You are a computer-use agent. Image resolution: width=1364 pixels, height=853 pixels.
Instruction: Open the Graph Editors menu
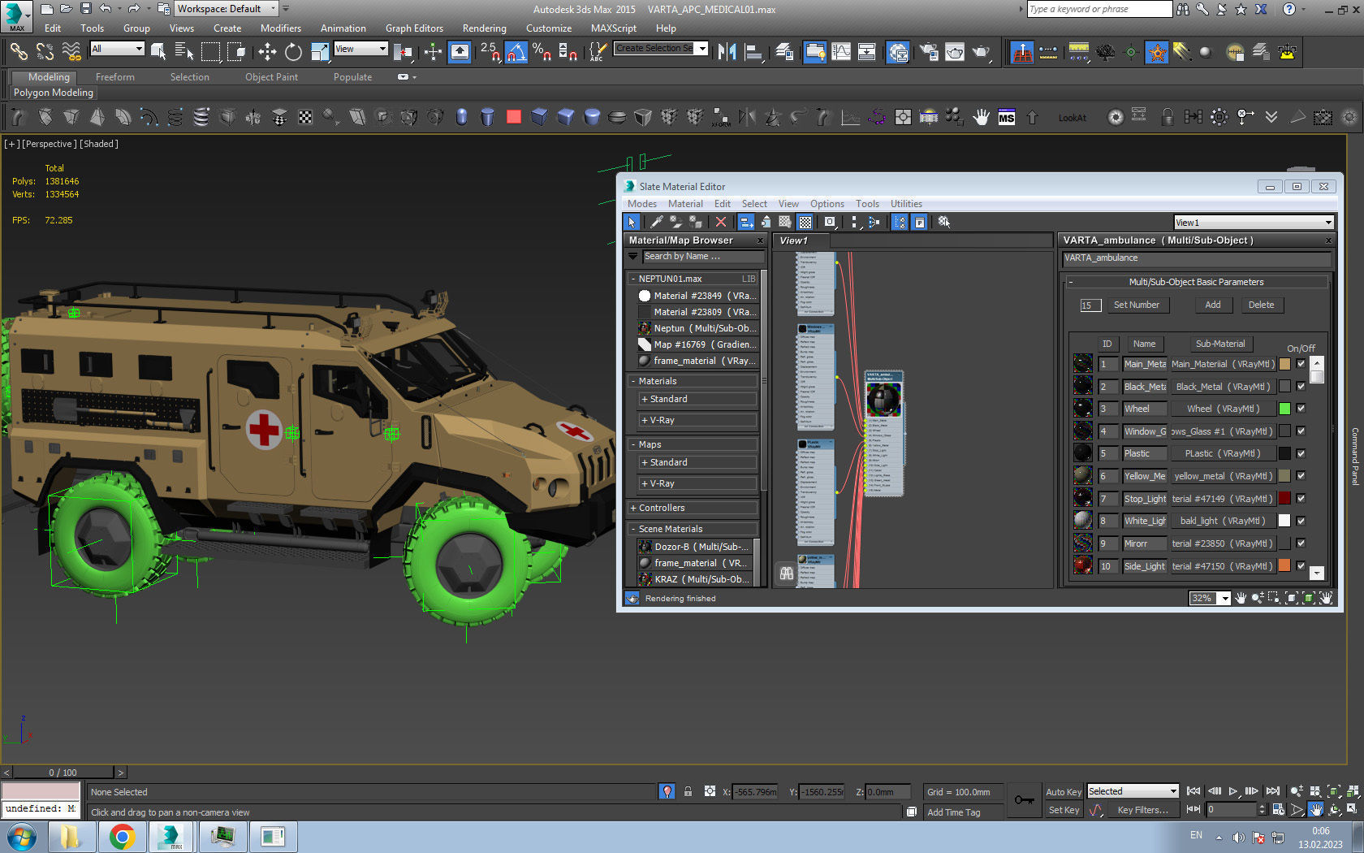(414, 28)
